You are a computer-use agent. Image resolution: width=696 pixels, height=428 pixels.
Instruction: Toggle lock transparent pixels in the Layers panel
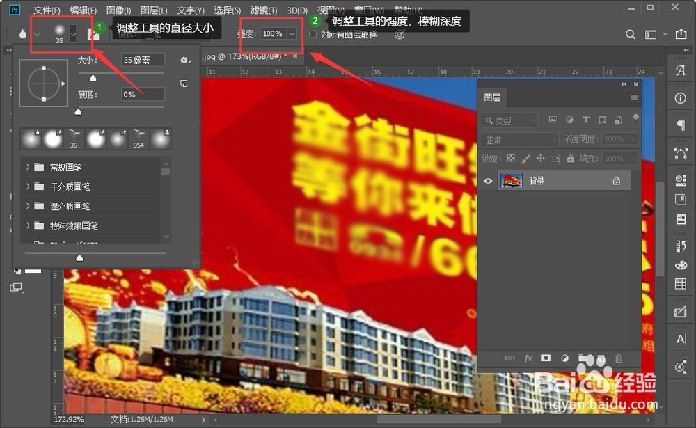point(511,157)
